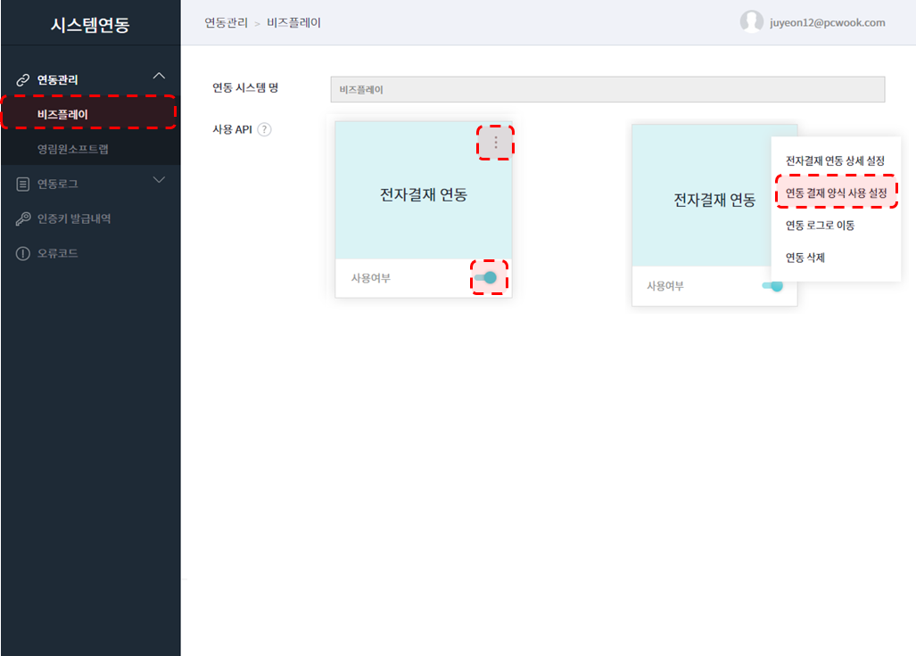
Task: Click the help question mark next to 사용 API
Action: point(264,130)
